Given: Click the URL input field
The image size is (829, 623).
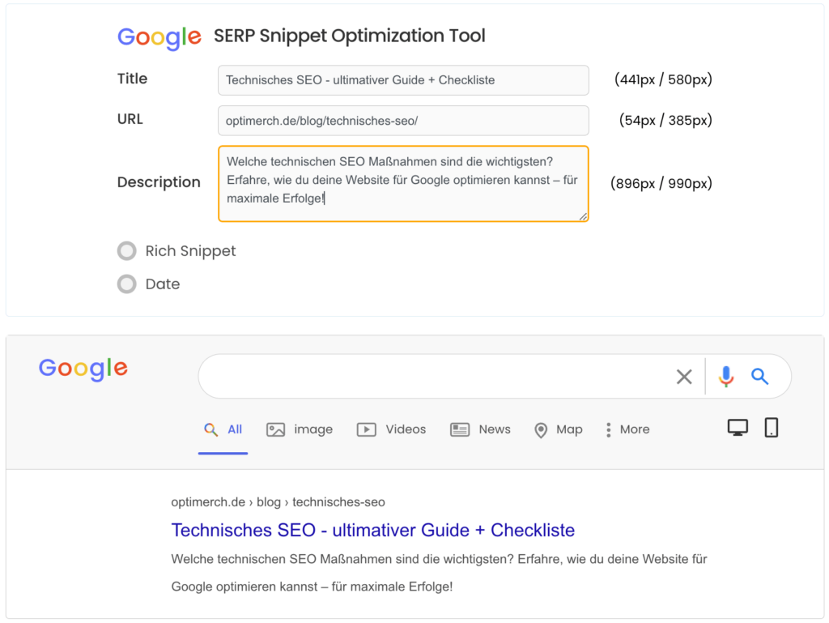Looking at the screenshot, I should coord(403,121).
